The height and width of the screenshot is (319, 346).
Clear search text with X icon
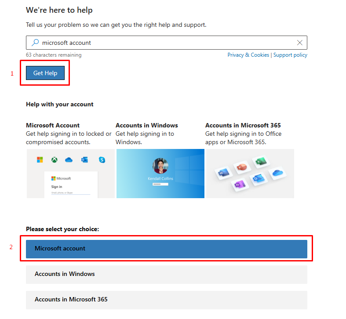[299, 43]
